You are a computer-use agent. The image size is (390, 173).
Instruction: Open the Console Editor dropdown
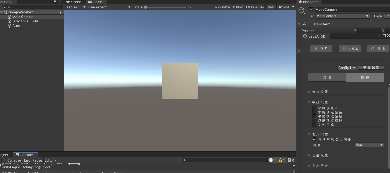point(51,160)
